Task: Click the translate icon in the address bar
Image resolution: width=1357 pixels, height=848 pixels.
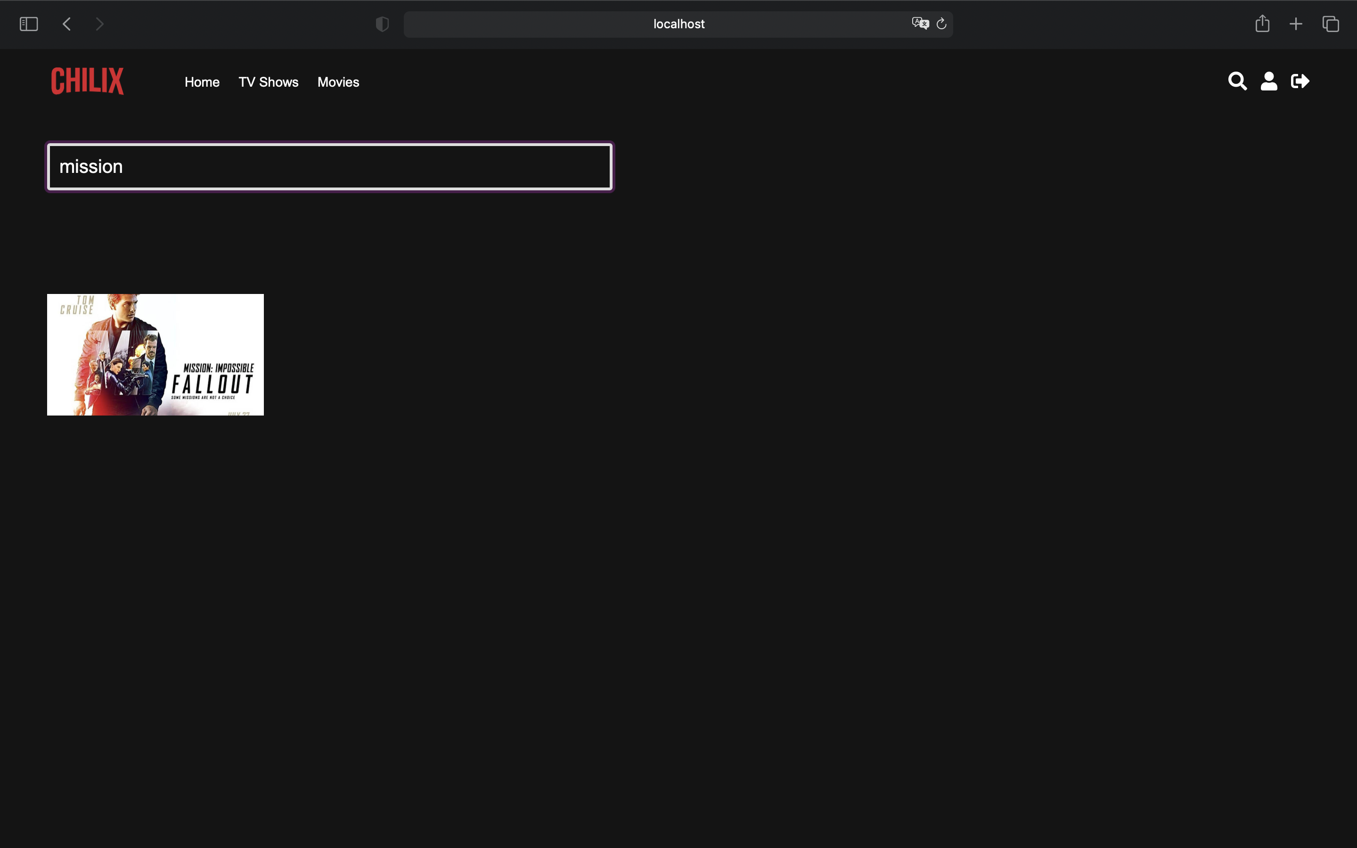Action: [x=919, y=23]
